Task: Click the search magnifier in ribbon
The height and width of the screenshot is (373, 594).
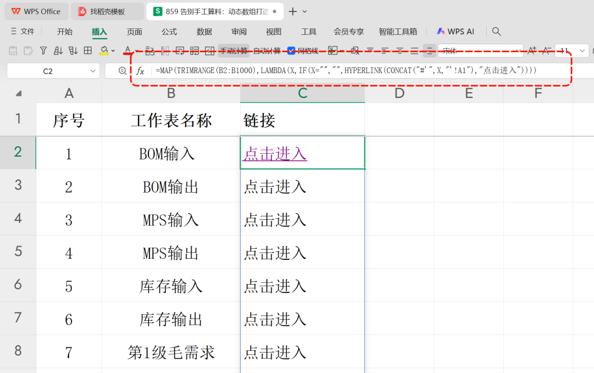Action: tap(497, 31)
